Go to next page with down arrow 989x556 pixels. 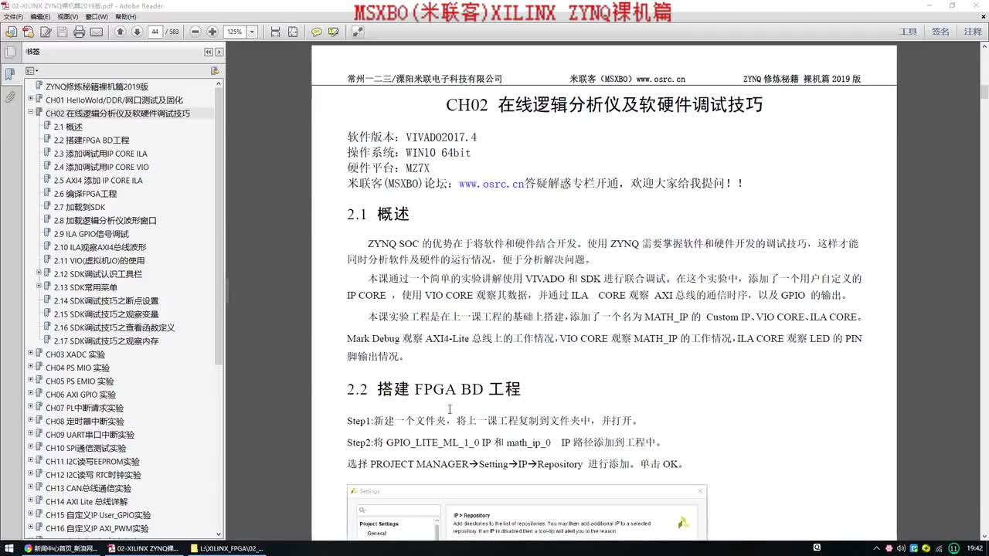pyautogui.click(x=137, y=32)
